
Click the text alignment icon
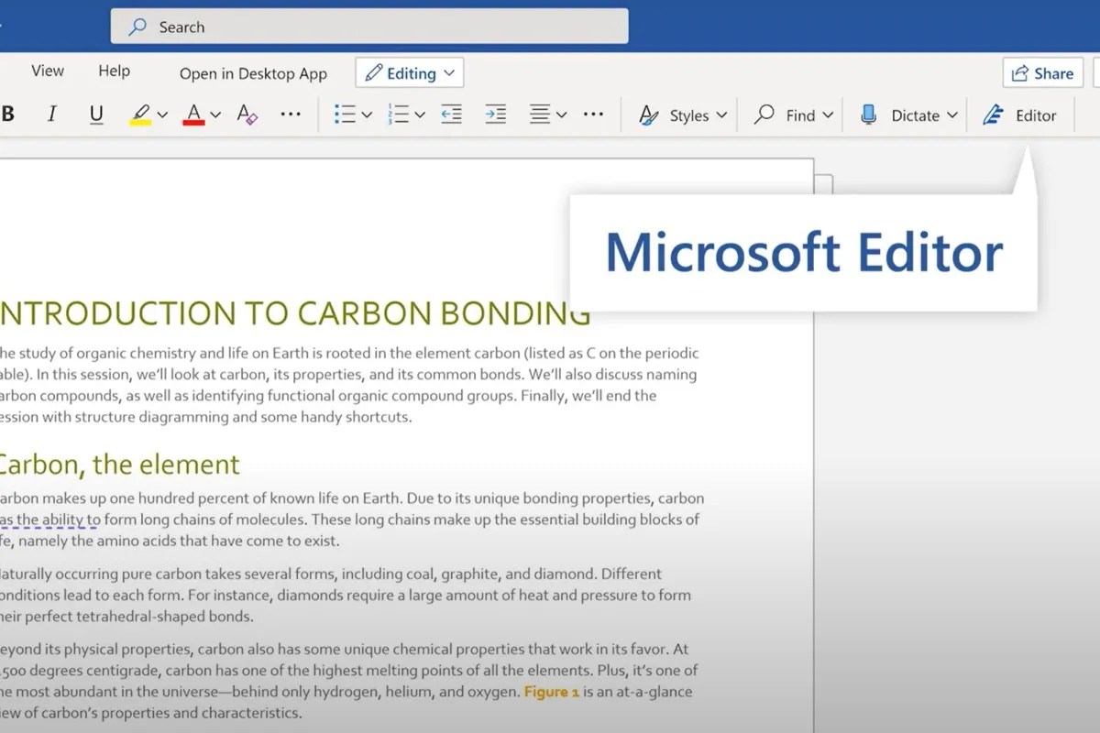coord(540,115)
